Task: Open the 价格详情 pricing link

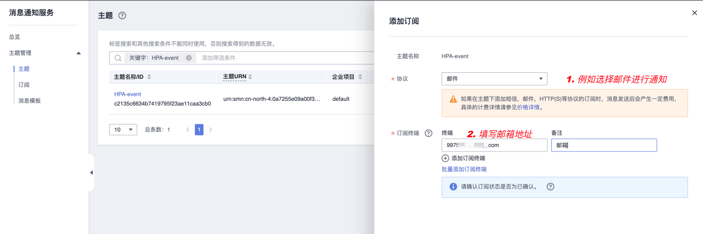Action: tap(528, 107)
